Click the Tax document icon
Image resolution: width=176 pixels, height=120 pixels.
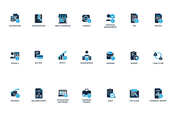tap(135, 18)
